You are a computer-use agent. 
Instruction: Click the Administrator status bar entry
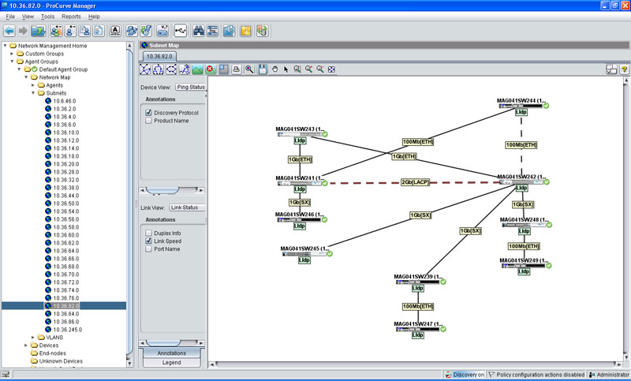[609, 375]
